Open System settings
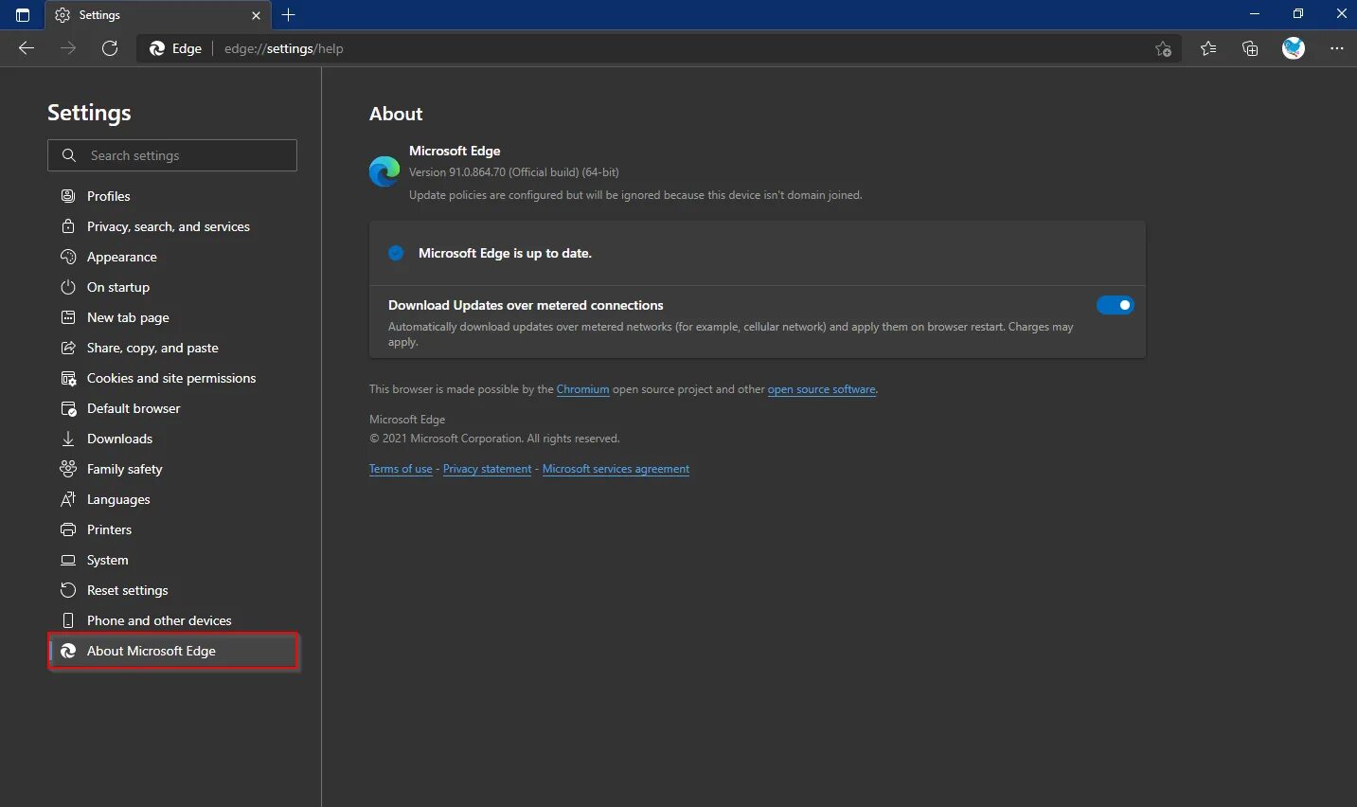 172,560
